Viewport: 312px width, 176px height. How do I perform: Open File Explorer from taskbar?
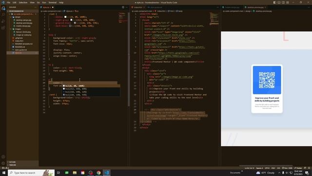[75, 173]
